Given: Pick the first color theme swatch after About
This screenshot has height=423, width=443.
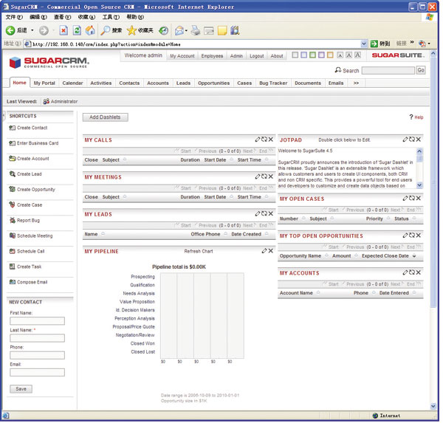Looking at the screenshot, I should 295,55.
